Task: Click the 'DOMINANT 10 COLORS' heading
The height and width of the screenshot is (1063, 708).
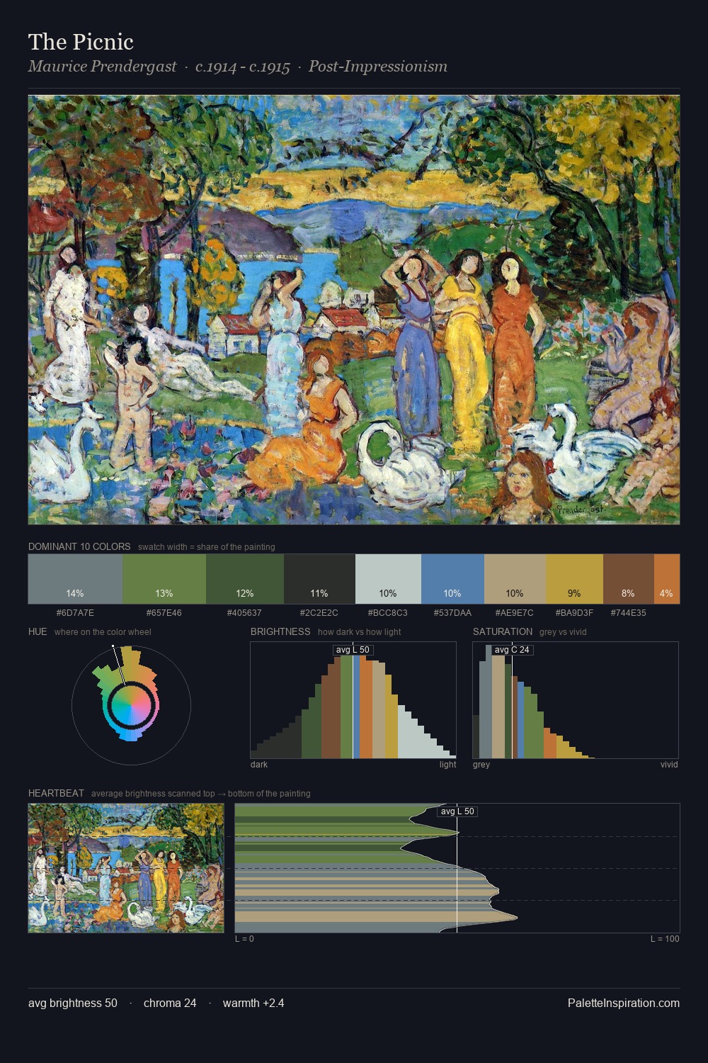Action: click(79, 547)
